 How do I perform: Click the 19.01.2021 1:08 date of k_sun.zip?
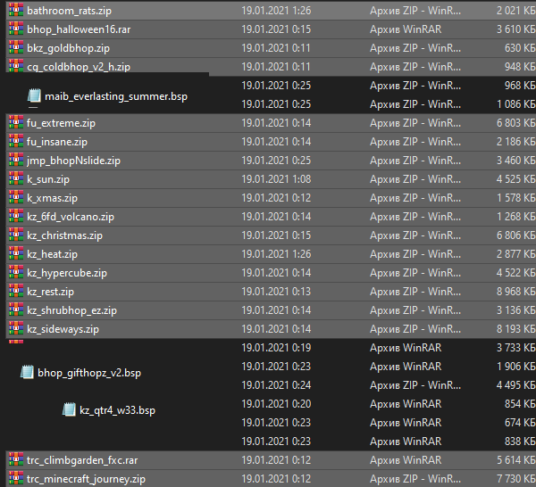pyautogui.click(x=276, y=179)
